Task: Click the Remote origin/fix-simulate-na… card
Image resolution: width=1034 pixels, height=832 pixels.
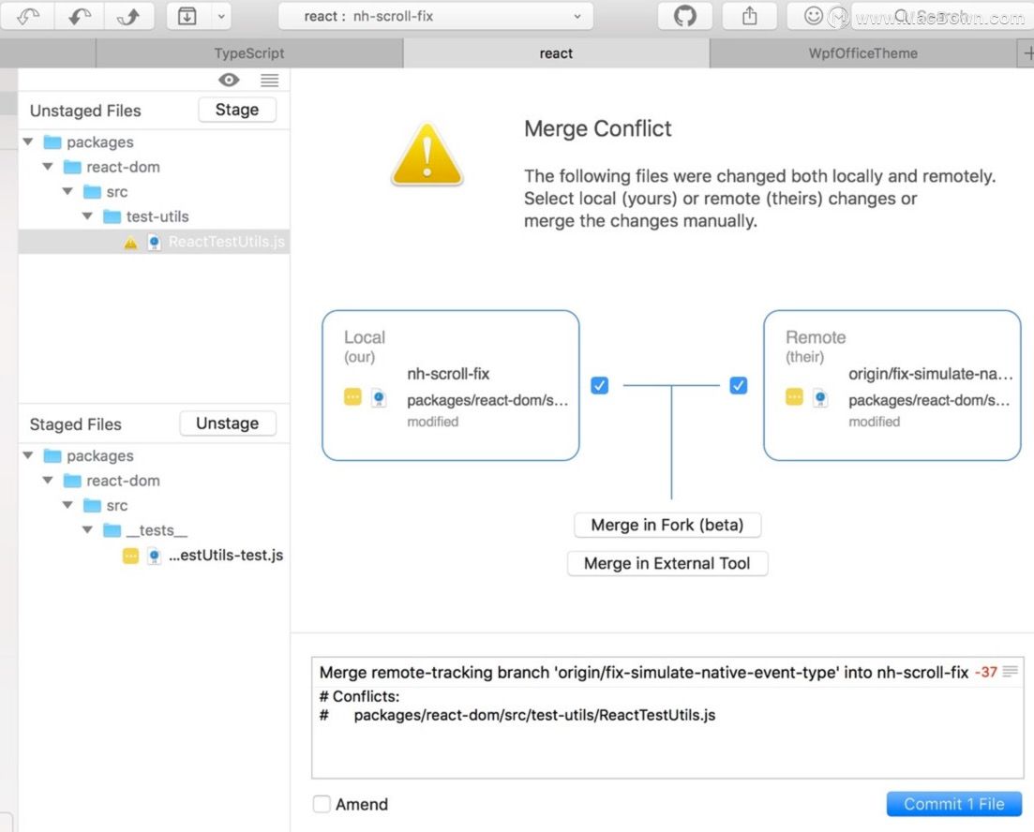Action: coord(892,386)
